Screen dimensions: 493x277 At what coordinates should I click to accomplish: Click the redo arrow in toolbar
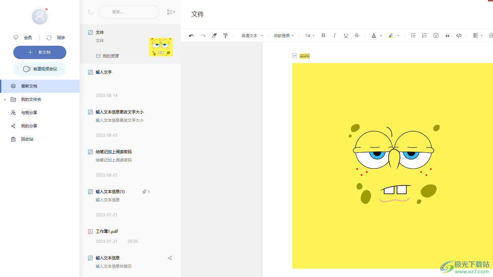point(203,35)
